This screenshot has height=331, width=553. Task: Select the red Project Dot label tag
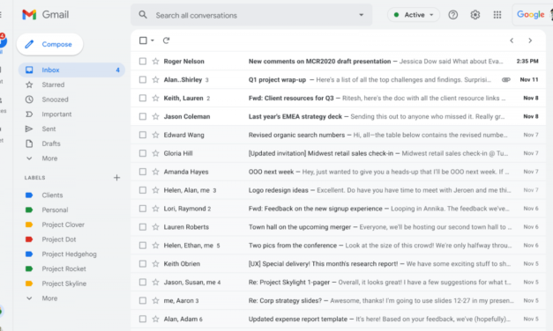(29, 239)
